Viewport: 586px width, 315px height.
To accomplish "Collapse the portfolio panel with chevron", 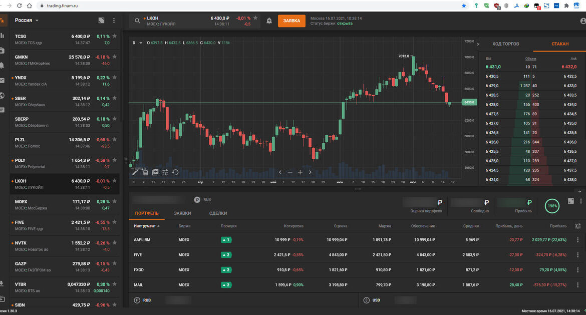I will (x=579, y=191).
